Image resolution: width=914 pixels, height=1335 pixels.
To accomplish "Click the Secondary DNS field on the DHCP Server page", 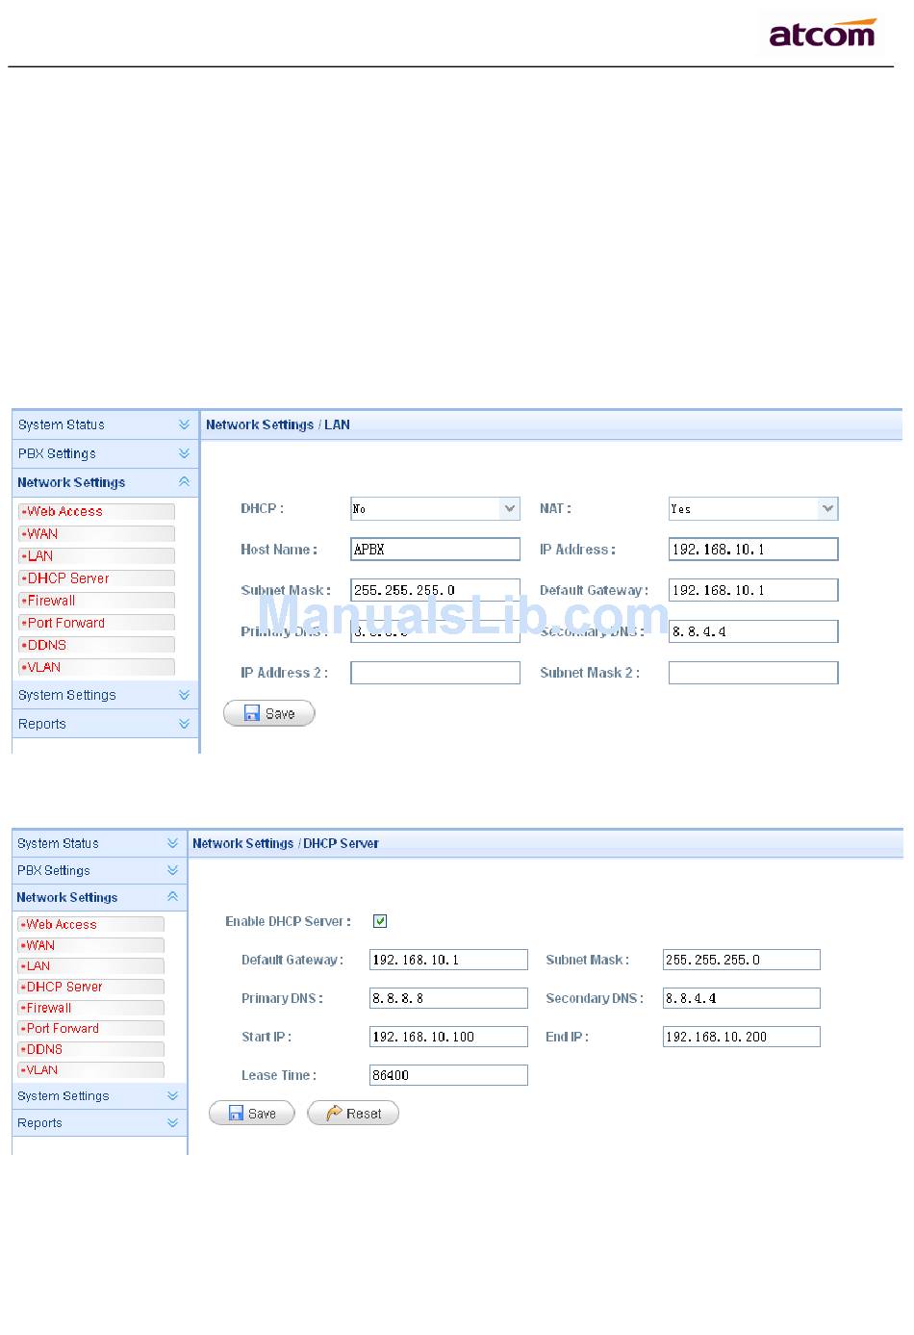I will [742, 998].
